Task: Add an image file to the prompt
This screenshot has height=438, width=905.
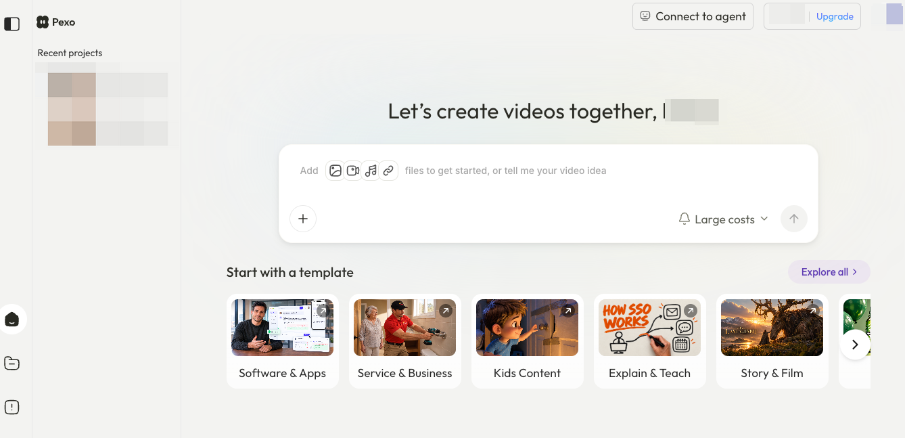Action: pyautogui.click(x=335, y=171)
